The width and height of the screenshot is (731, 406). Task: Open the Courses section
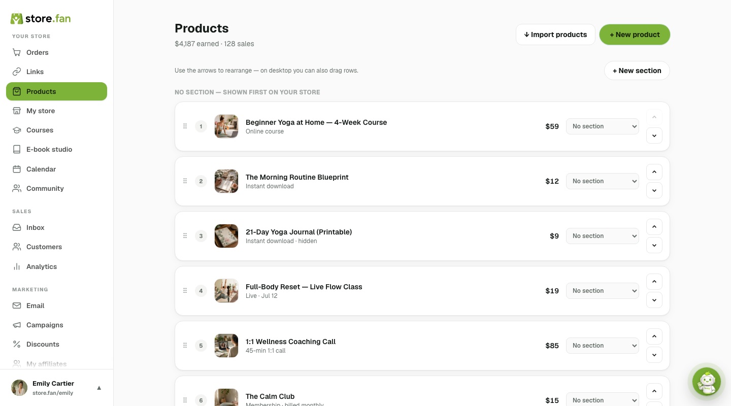pyautogui.click(x=56, y=130)
